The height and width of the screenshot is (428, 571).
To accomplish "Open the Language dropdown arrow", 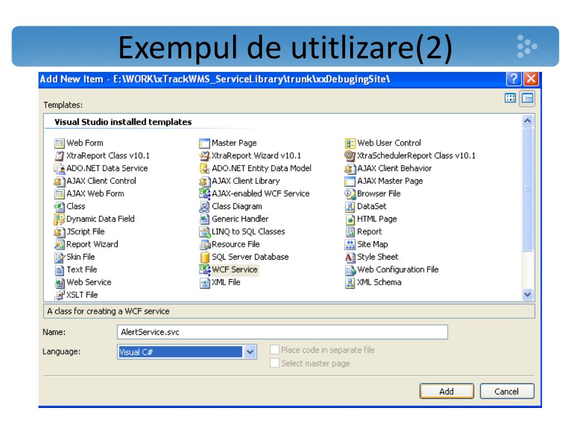I will point(250,352).
